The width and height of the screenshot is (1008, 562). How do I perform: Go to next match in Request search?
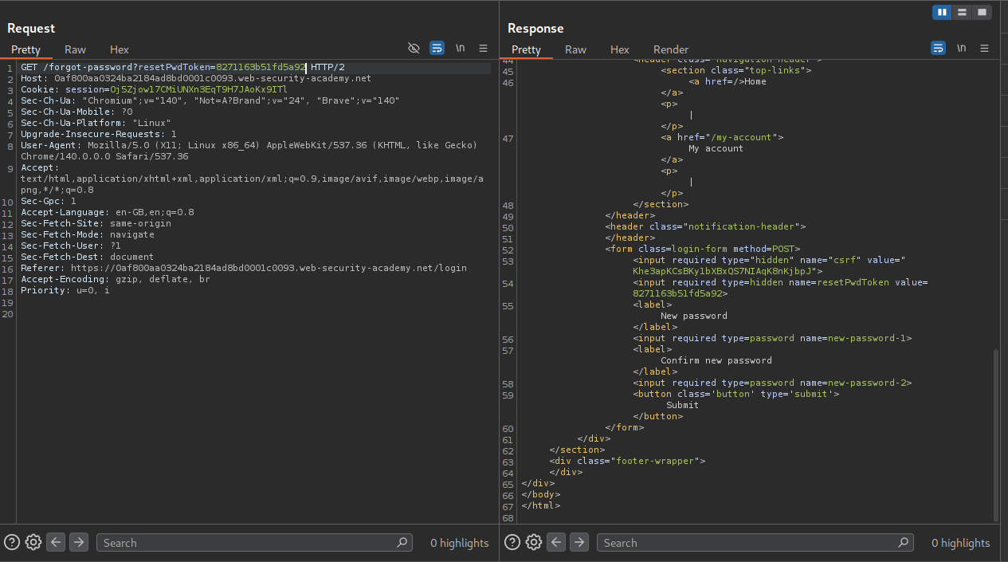pos(78,542)
